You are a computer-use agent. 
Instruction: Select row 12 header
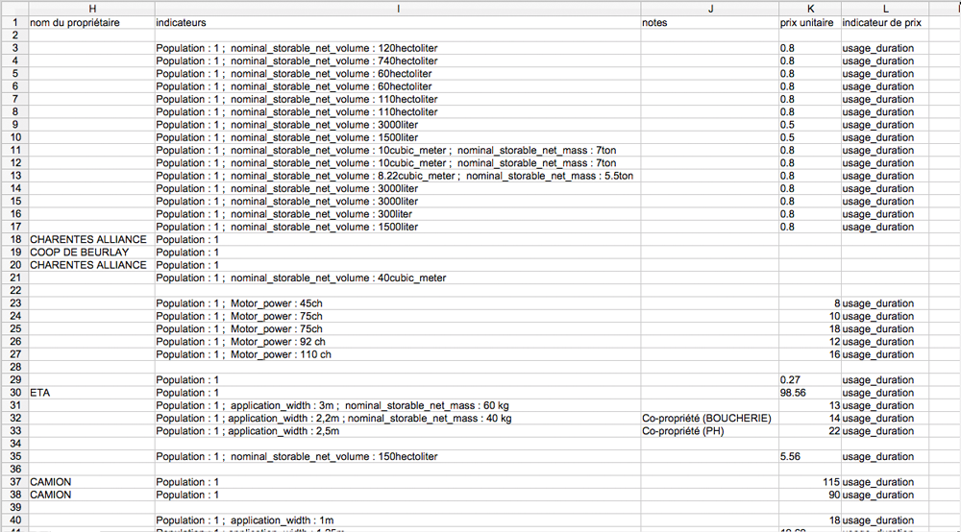pyautogui.click(x=14, y=163)
